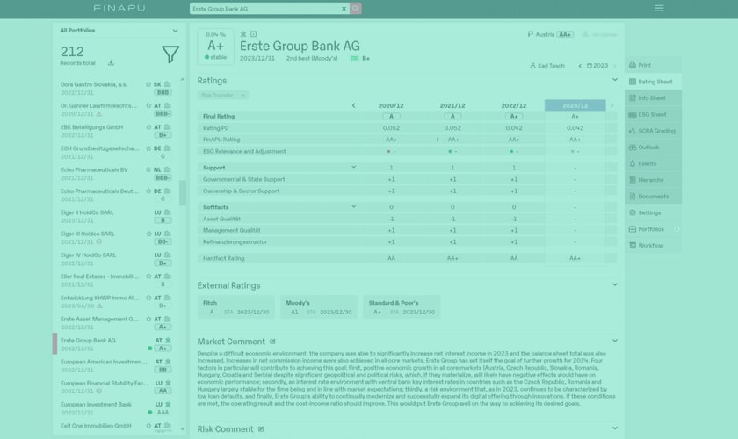Toggle star for ECH Grundbesitzgesellschaft row
This screenshot has height=439, width=738.
click(148, 148)
